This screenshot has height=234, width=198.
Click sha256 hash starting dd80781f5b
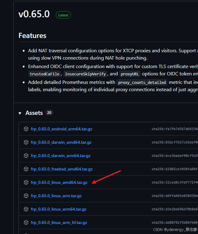175,223
